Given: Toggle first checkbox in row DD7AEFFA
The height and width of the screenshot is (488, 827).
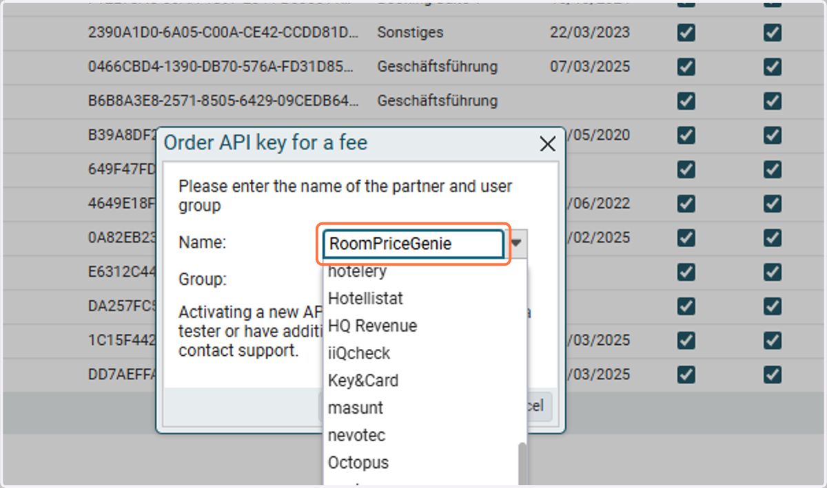Looking at the screenshot, I should point(686,374).
